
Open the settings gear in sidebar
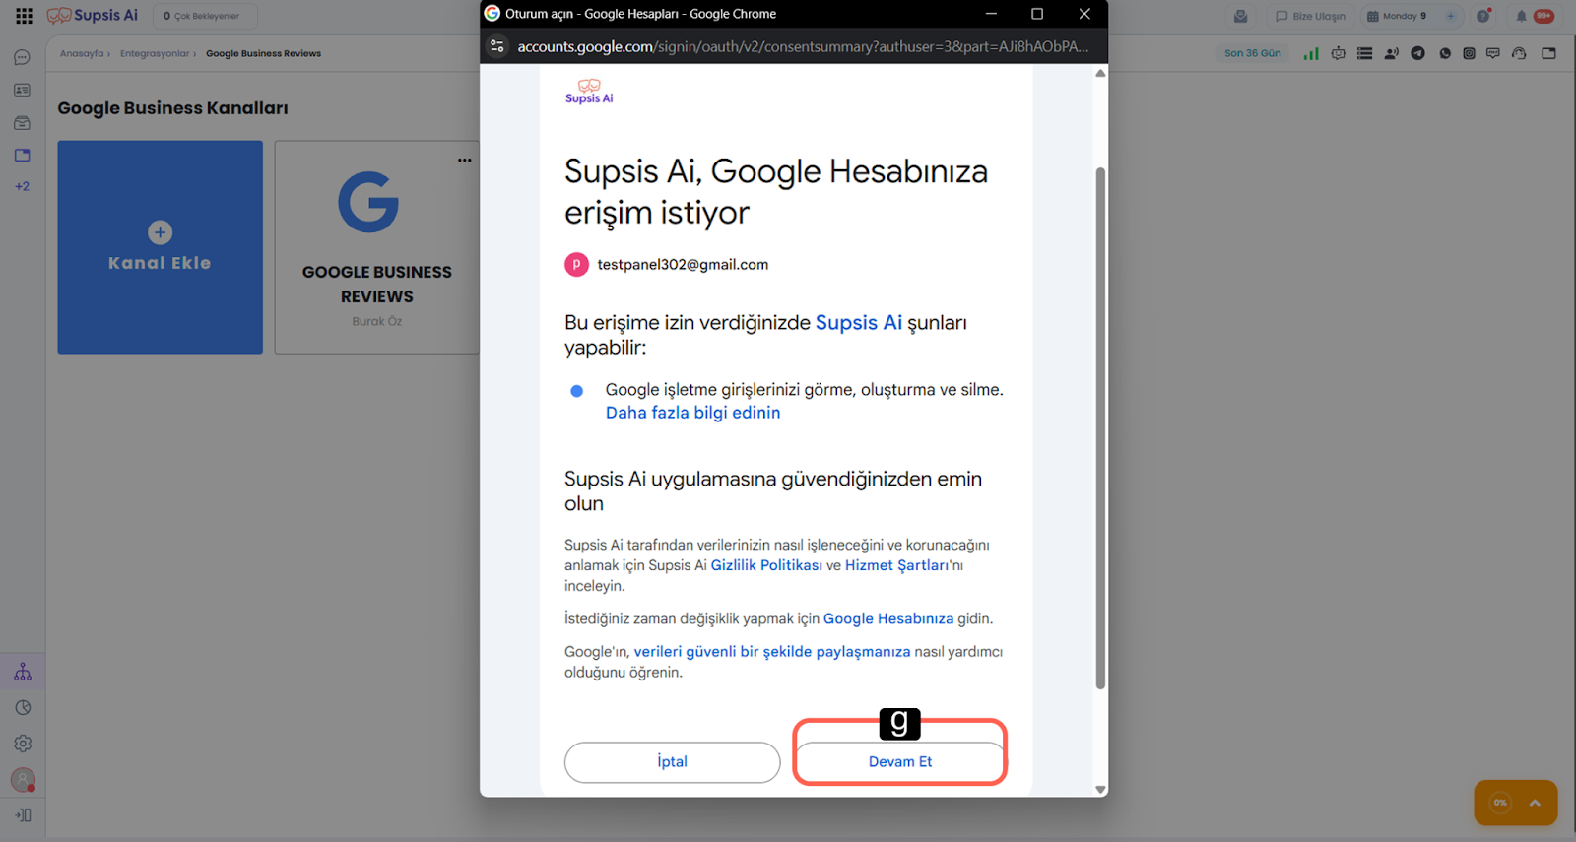23,744
